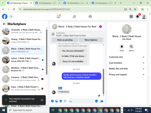Open the Friends icon in top navigation

(74, 16)
